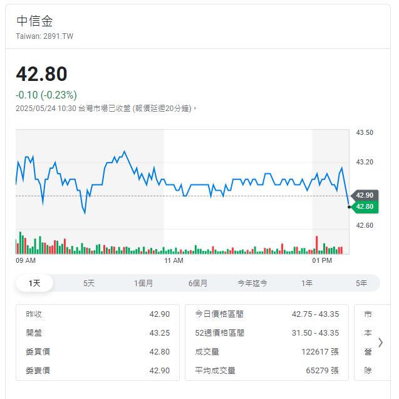Viewport: 399px width, 399px height.
Task: Click the 中信金 stock title
Action: pos(34,21)
